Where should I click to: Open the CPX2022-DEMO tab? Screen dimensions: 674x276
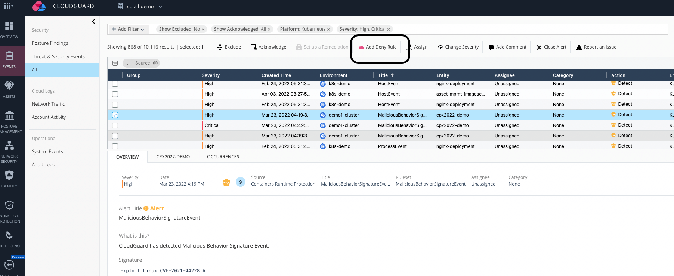click(x=173, y=157)
